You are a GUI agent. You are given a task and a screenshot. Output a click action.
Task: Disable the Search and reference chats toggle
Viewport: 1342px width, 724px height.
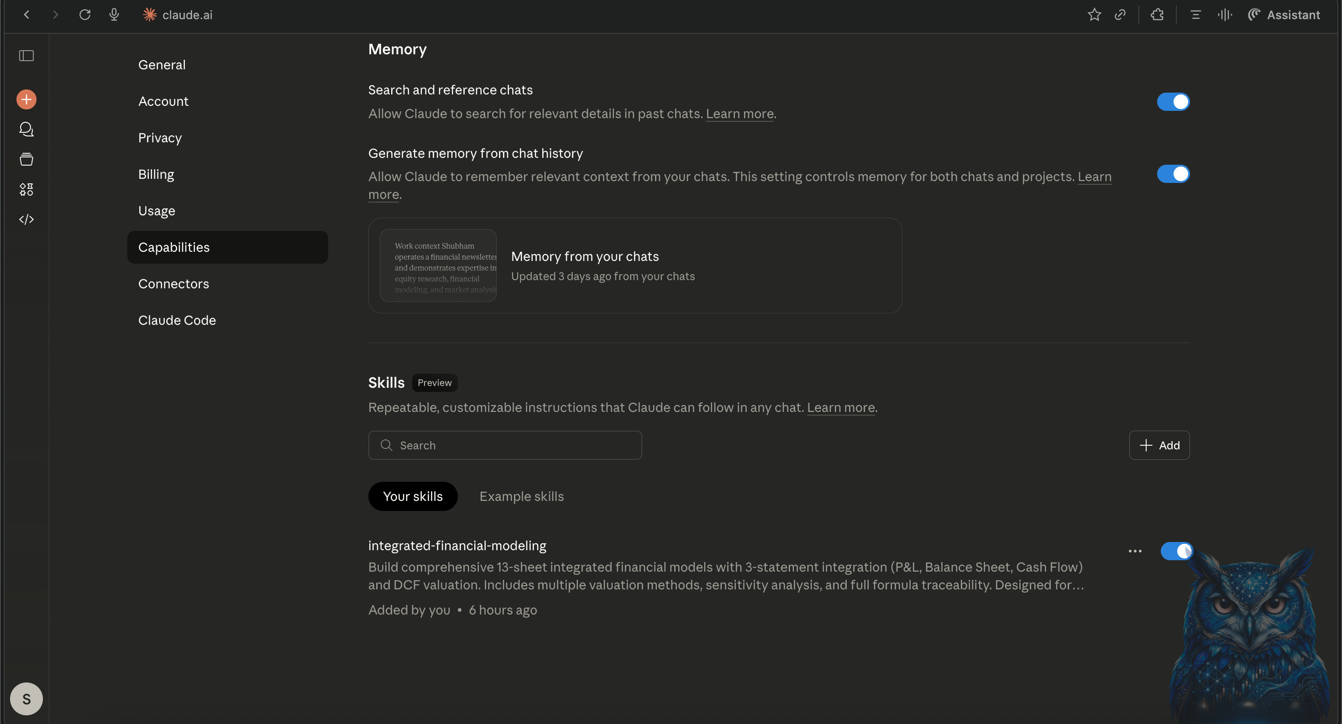1173,101
